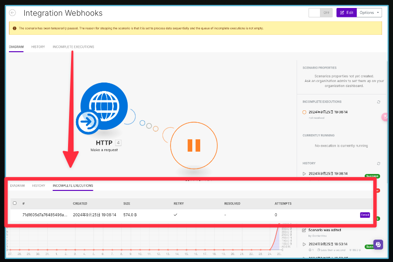Click the DIAGRAM tab in the lower inset
Screen dimensions: 393x262
point(17,186)
